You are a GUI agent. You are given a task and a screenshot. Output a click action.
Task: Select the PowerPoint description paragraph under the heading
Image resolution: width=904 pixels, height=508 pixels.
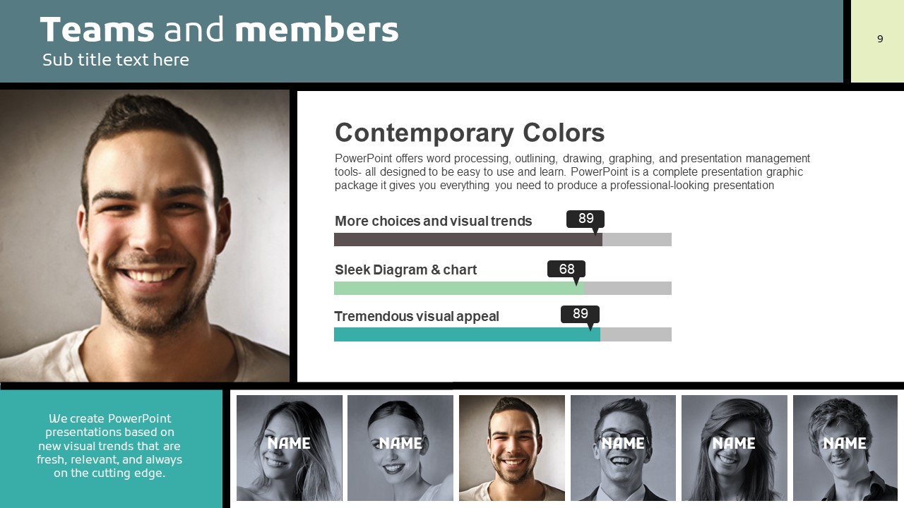572,172
